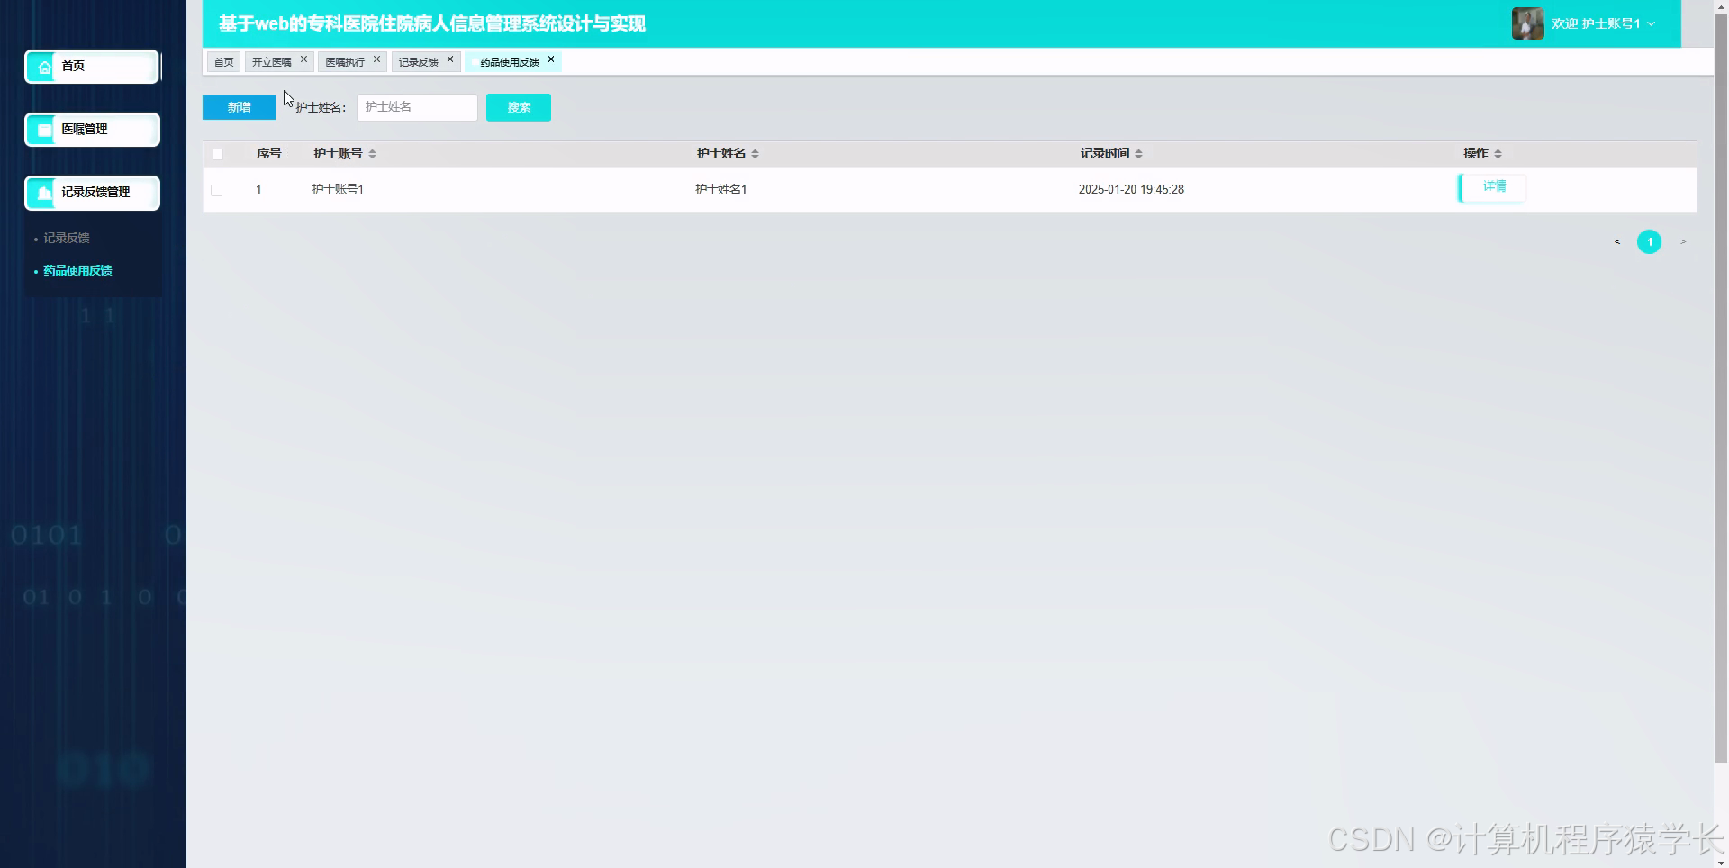
Task: Close the 医嘱执行 tab
Action: tap(376, 59)
